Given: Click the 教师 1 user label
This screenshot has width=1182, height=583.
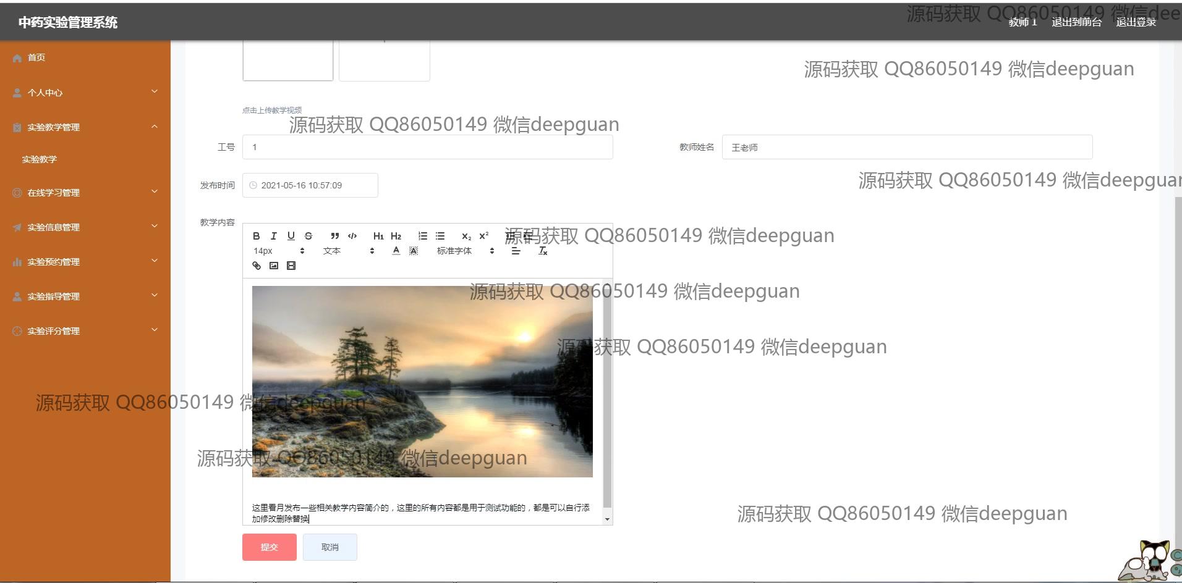Looking at the screenshot, I should point(1023,22).
